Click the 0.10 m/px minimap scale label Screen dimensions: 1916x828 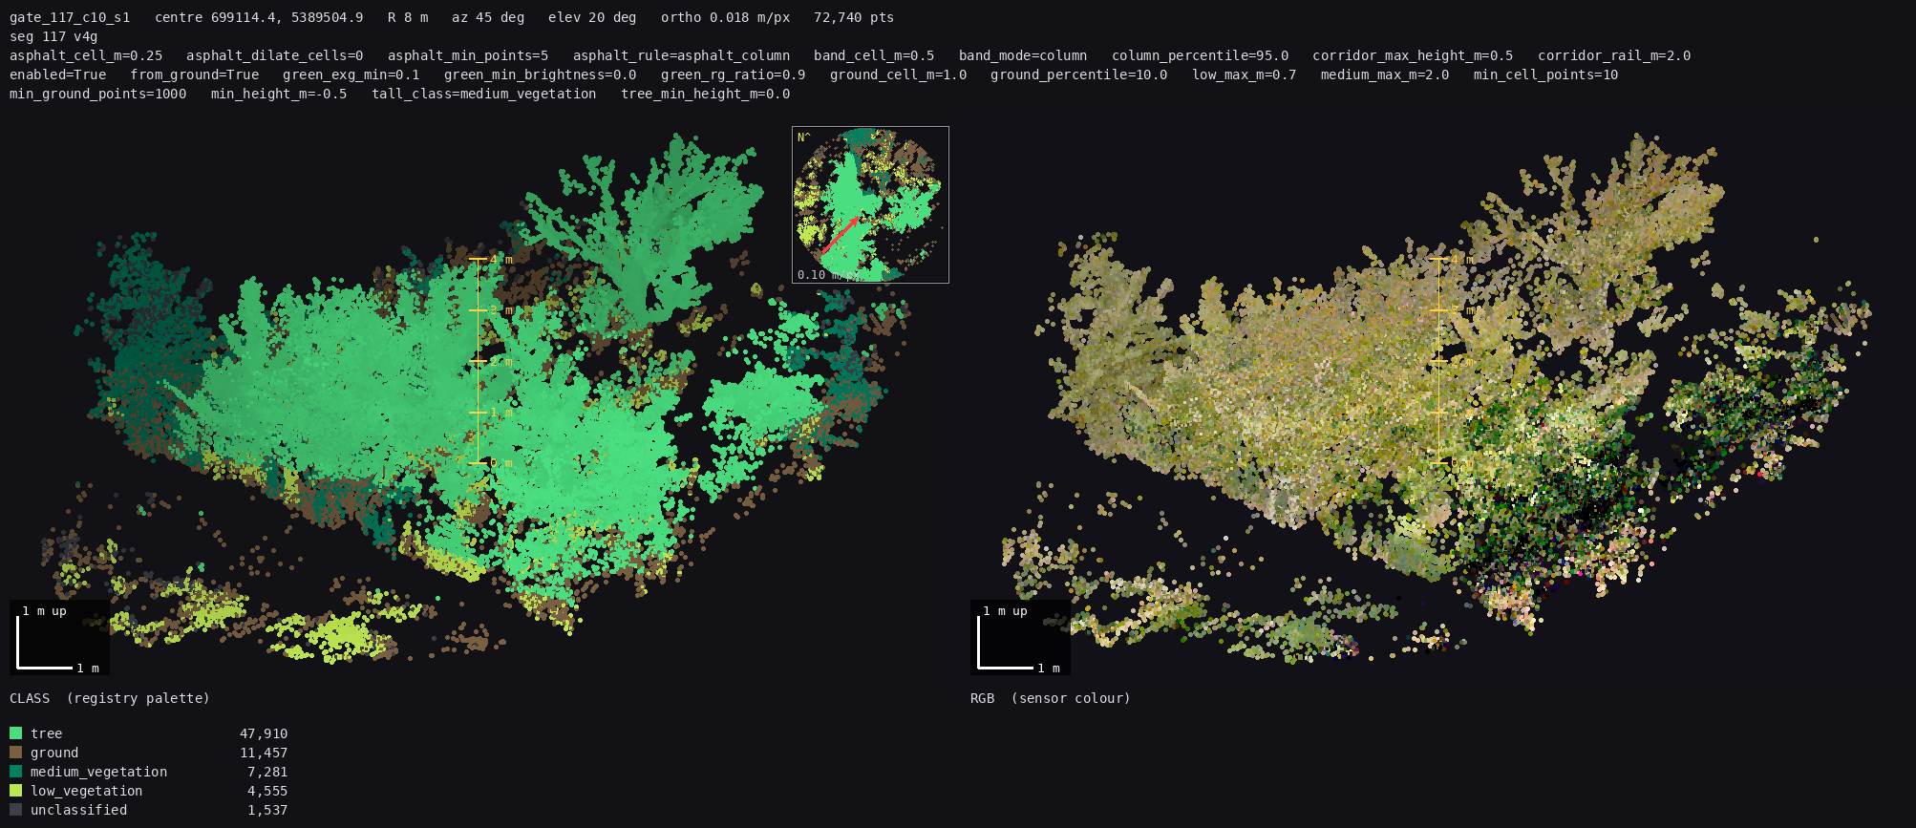click(828, 274)
